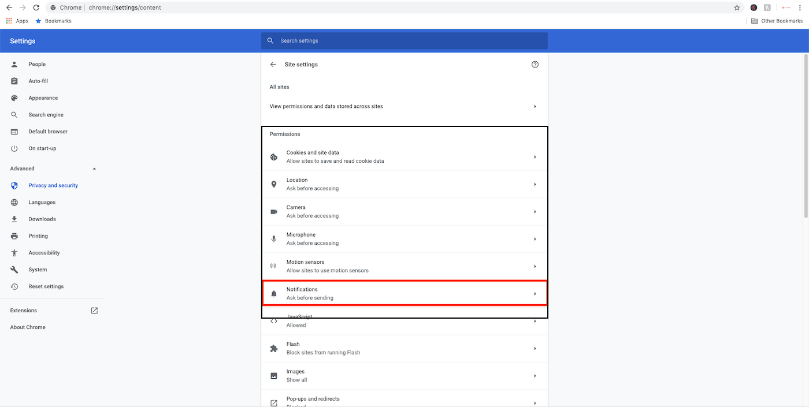The image size is (809, 407).
Task: Click the Search settings field
Action: [404, 41]
